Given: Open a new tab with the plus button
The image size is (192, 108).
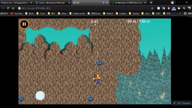Looking at the screenshot, I should pyautogui.click(x=151, y=3).
